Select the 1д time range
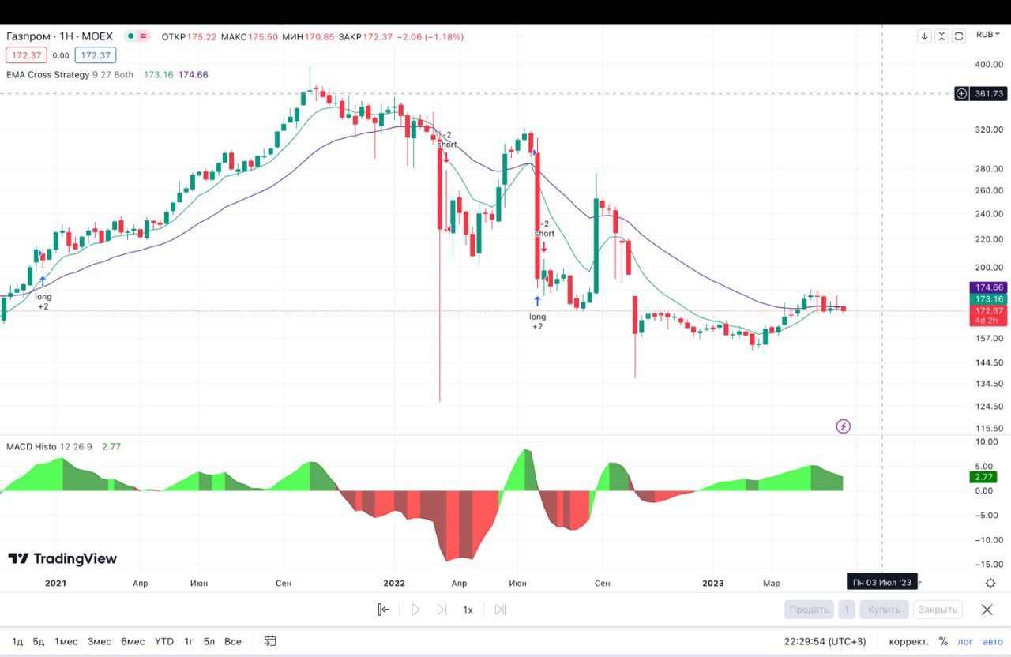The height and width of the screenshot is (657, 1011). click(17, 641)
